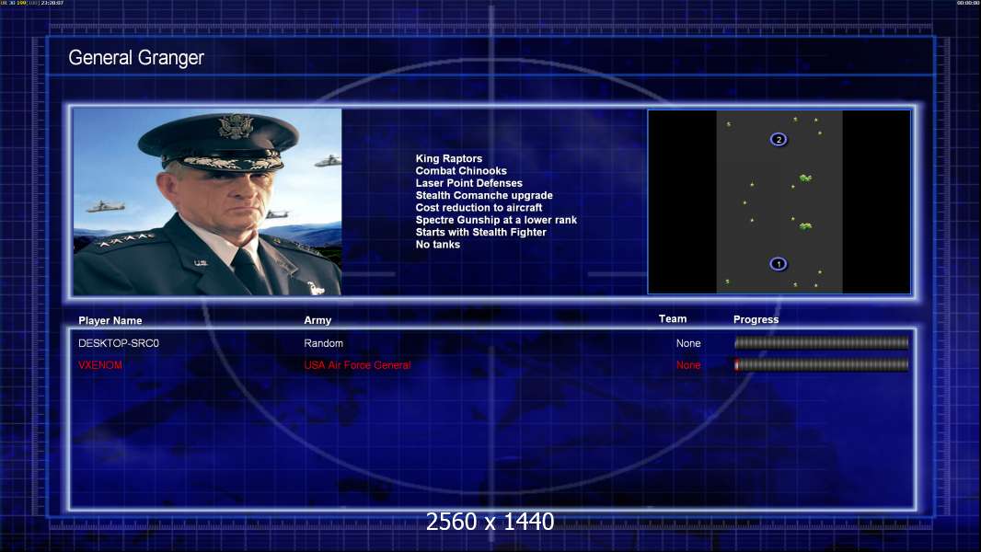Click 'USA Air Force General' army cell
This screenshot has height=552, width=981.
click(357, 365)
